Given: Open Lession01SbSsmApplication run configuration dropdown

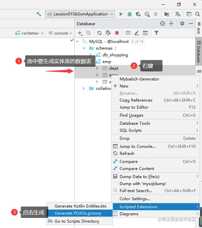Looking at the screenshot, I should (80, 14).
